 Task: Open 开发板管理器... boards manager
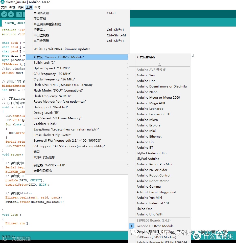pos(159,57)
